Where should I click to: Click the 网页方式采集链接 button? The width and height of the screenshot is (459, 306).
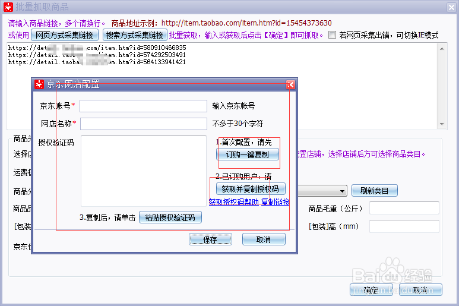64,35
